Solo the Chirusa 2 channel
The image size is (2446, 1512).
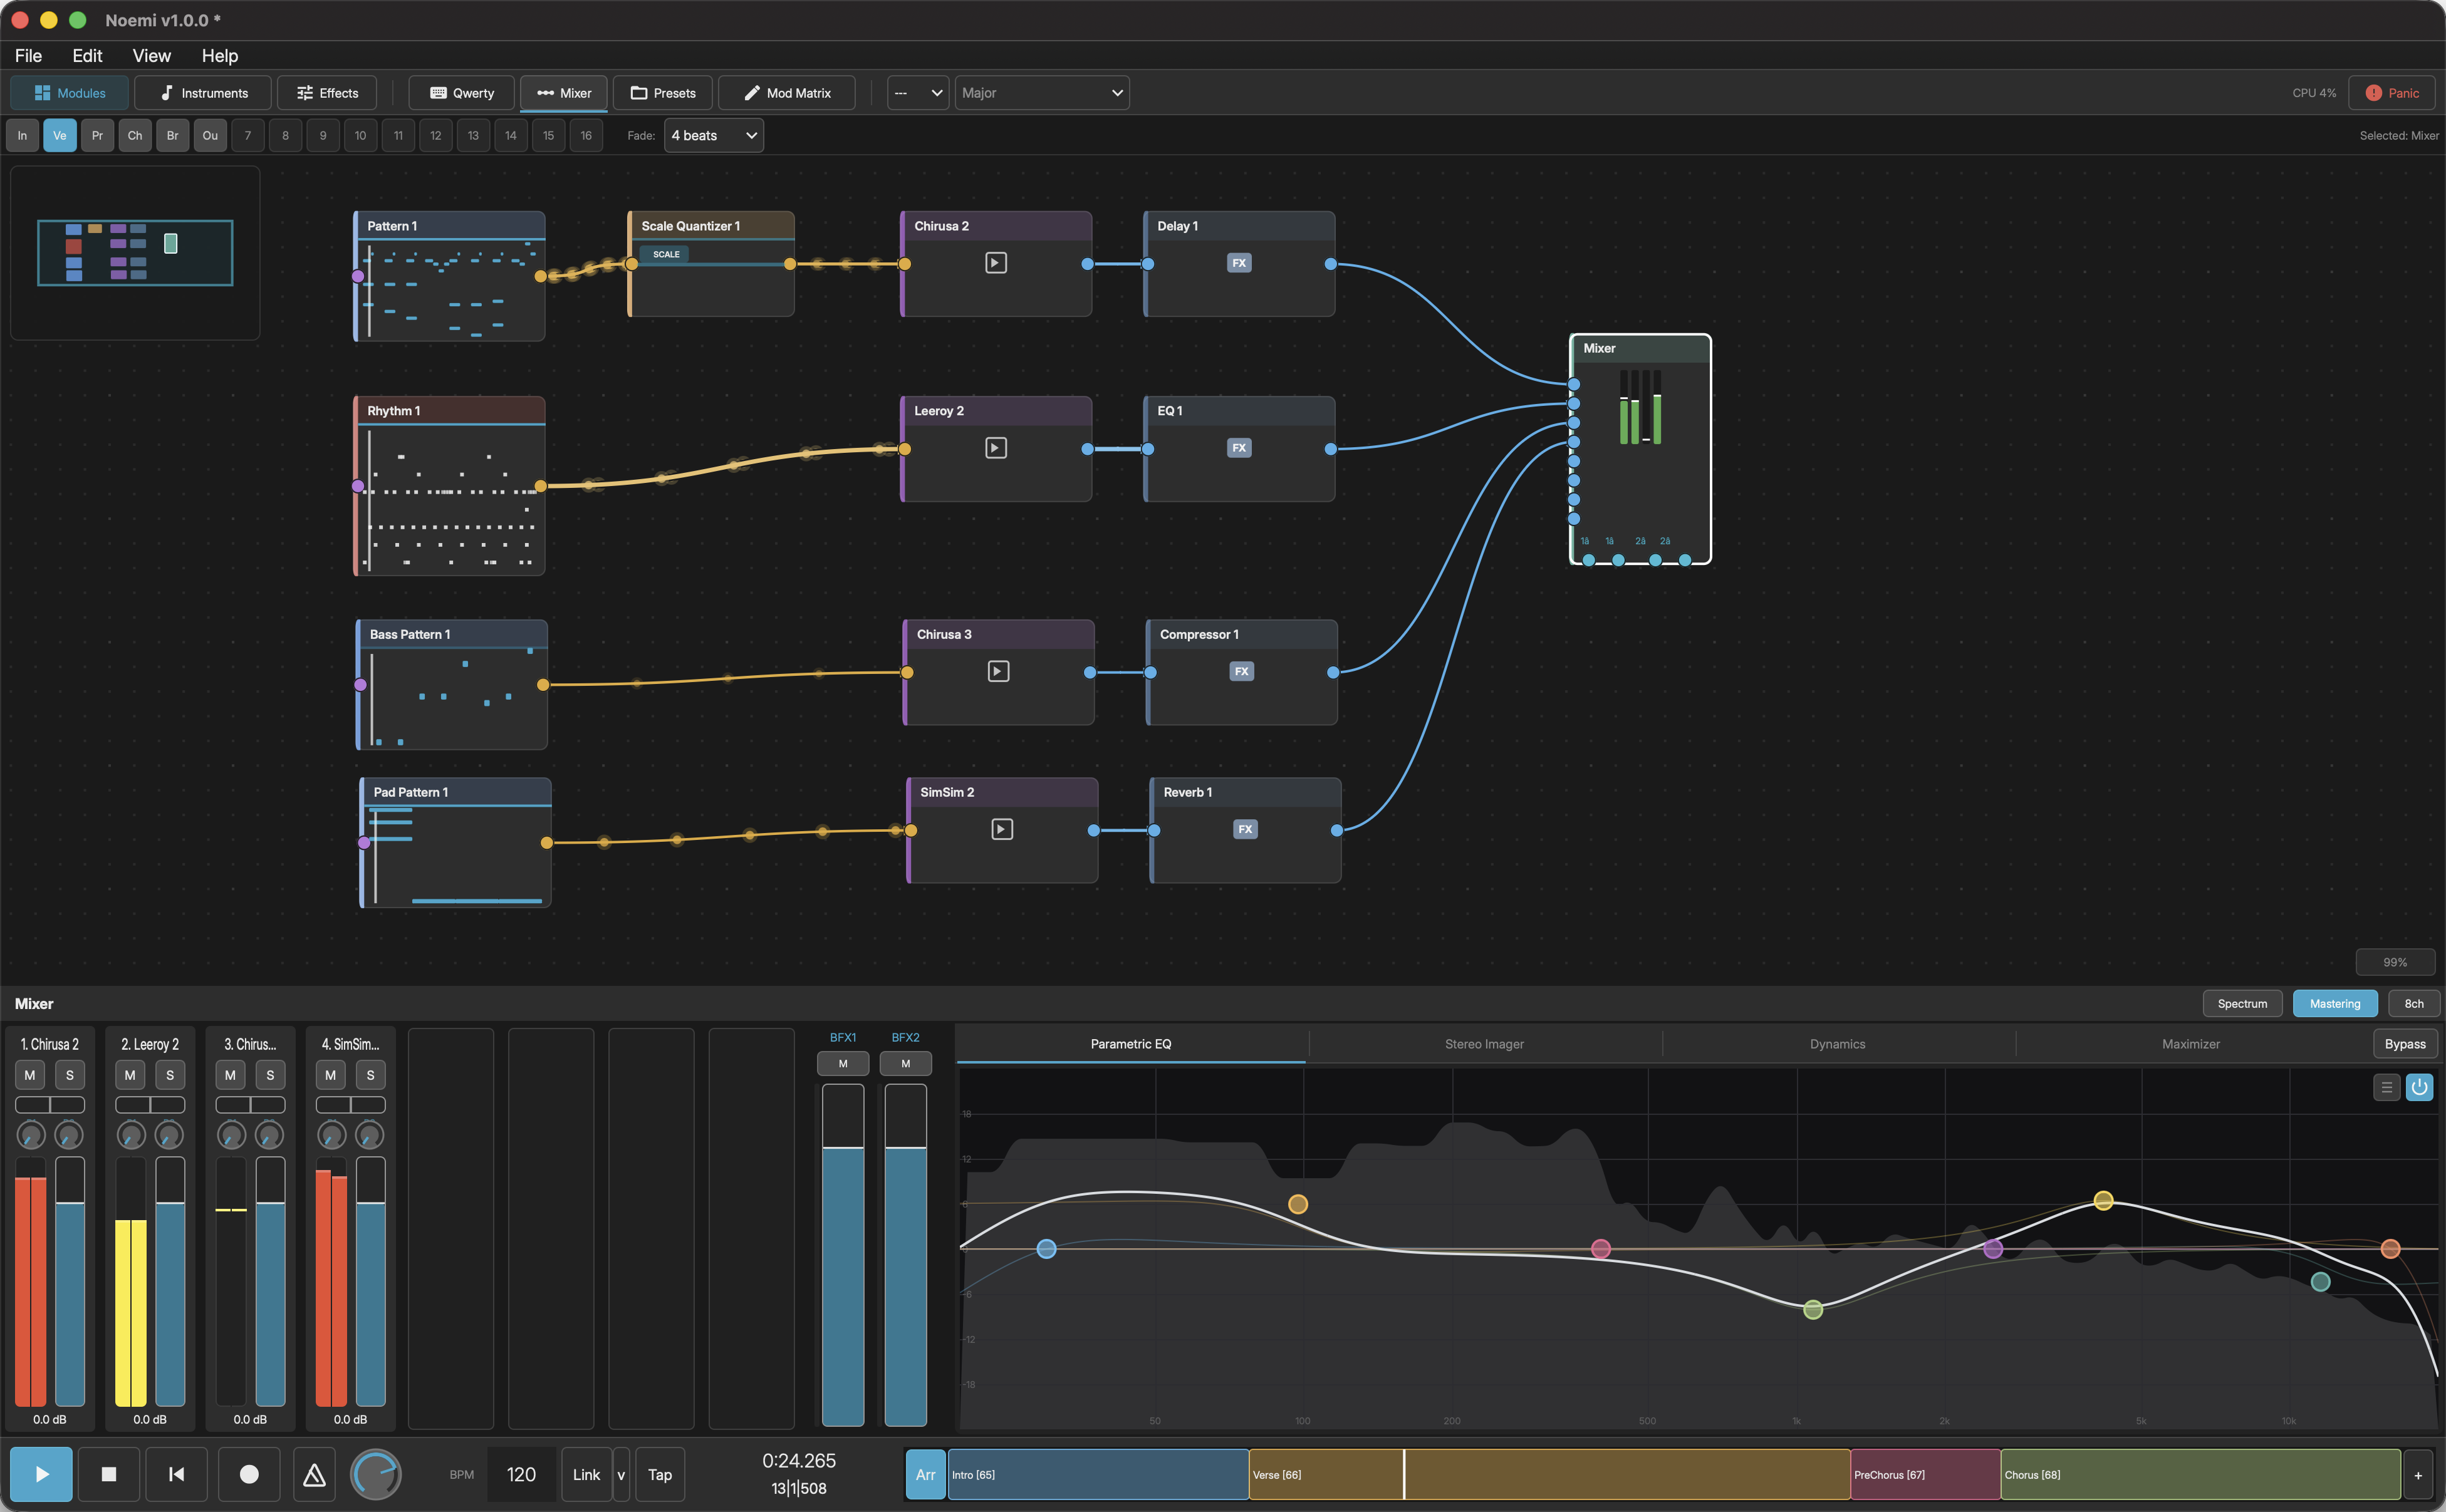[70, 1075]
